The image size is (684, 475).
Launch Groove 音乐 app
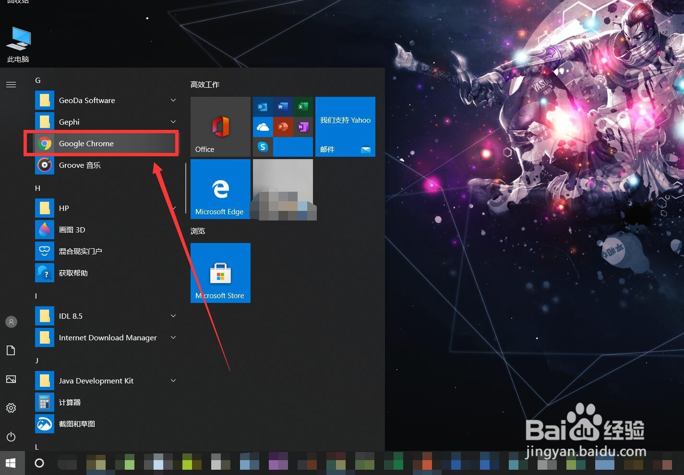point(106,165)
